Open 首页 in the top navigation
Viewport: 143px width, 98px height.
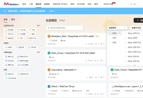pyautogui.click(x=24, y=4)
